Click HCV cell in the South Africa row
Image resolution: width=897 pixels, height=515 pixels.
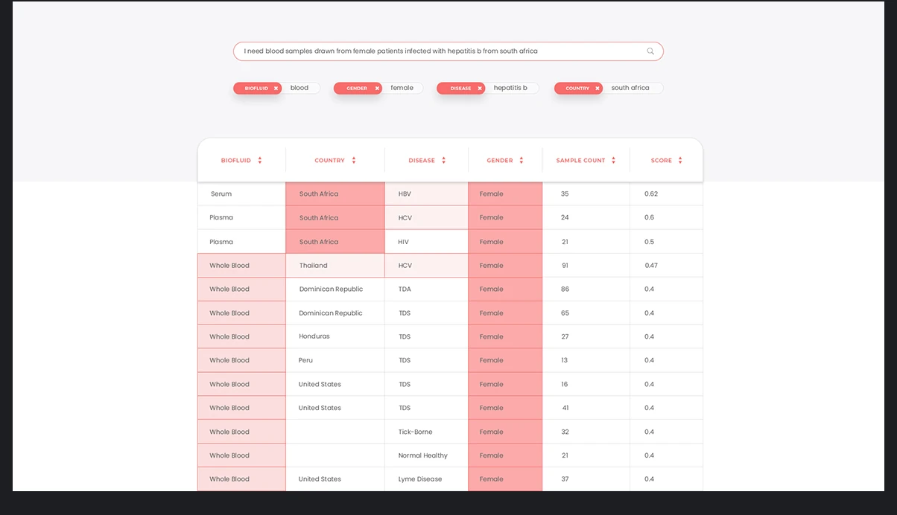point(426,217)
